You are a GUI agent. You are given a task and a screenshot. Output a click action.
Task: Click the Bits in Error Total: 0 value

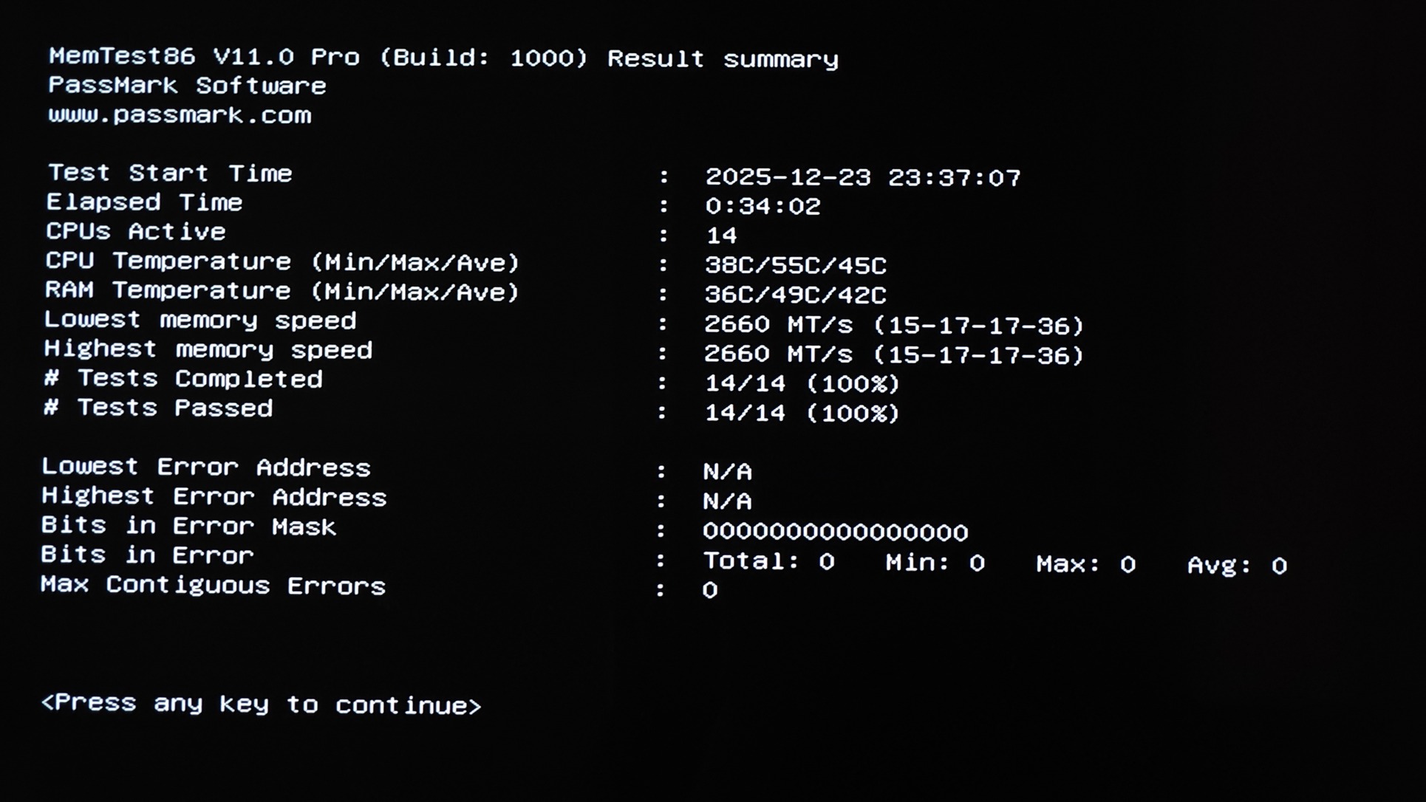pos(768,561)
